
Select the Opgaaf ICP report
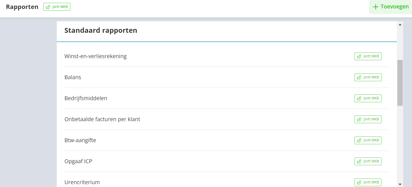pos(78,161)
